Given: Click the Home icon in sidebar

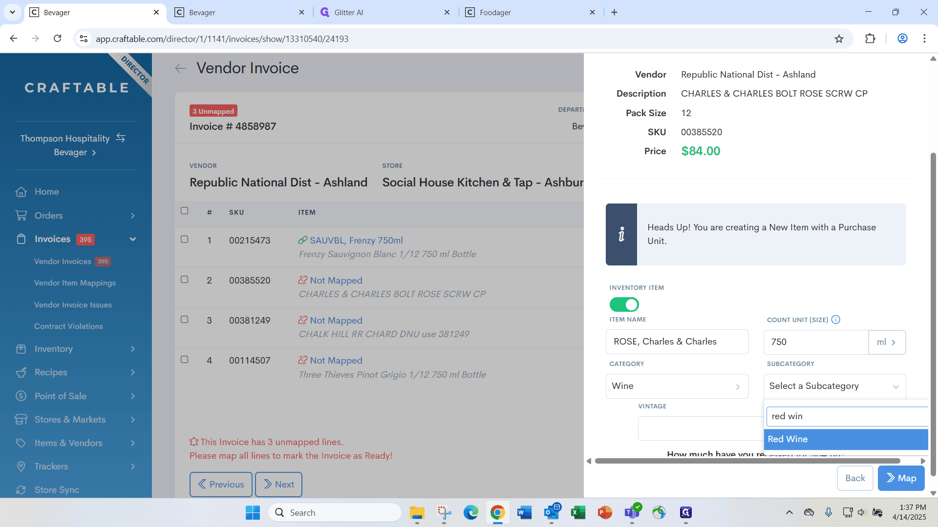Looking at the screenshot, I should (x=21, y=192).
